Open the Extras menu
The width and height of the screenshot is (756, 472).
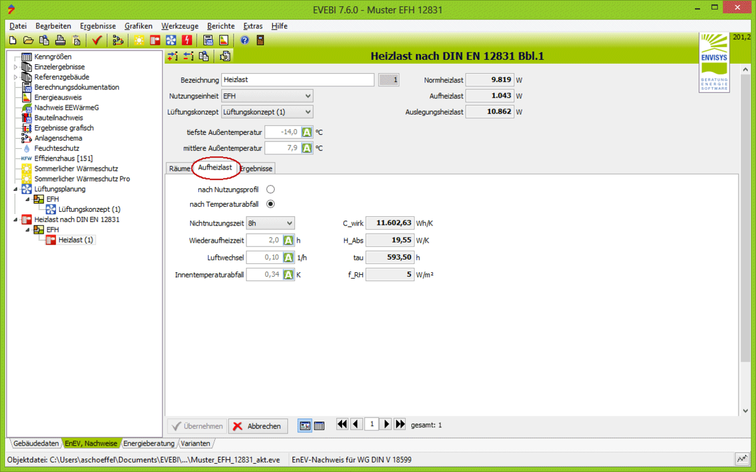point(253,26)
